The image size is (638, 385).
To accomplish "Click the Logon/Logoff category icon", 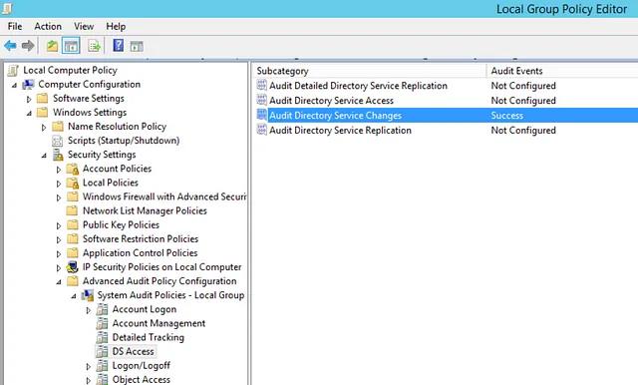I will [102, 366].
